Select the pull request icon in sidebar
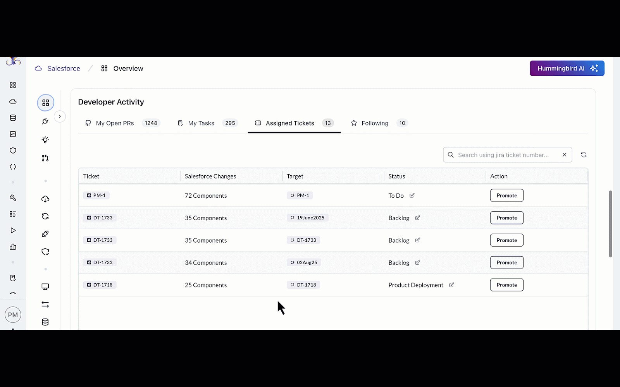 click(45, 158)
